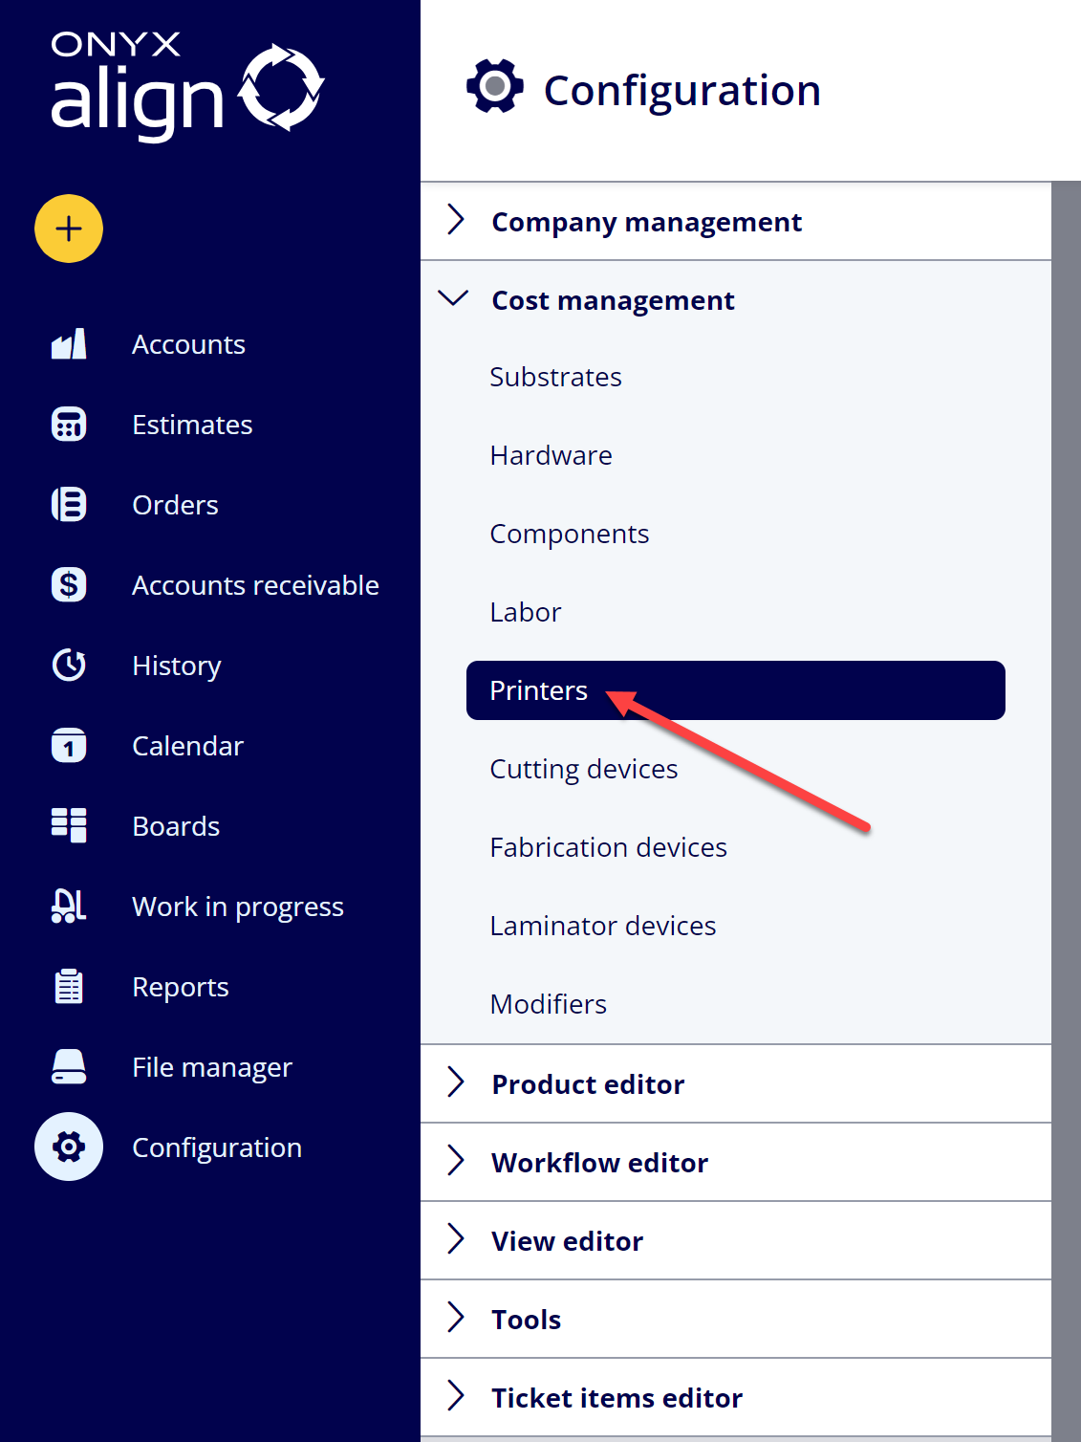This screenshot has height=1442, width=1081.
Task: Click the History clock icon
Action: tap(69, 666)
